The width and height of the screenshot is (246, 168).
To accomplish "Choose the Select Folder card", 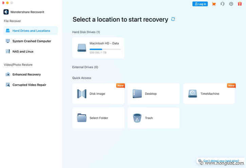I will [x=98, y=118].
